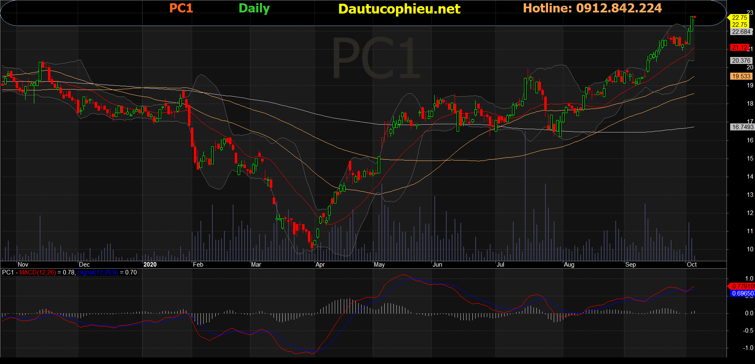Click the Feb date axis label
This screenshot has width=755, height=364.
pyautogui.click(x=198, y=265)
